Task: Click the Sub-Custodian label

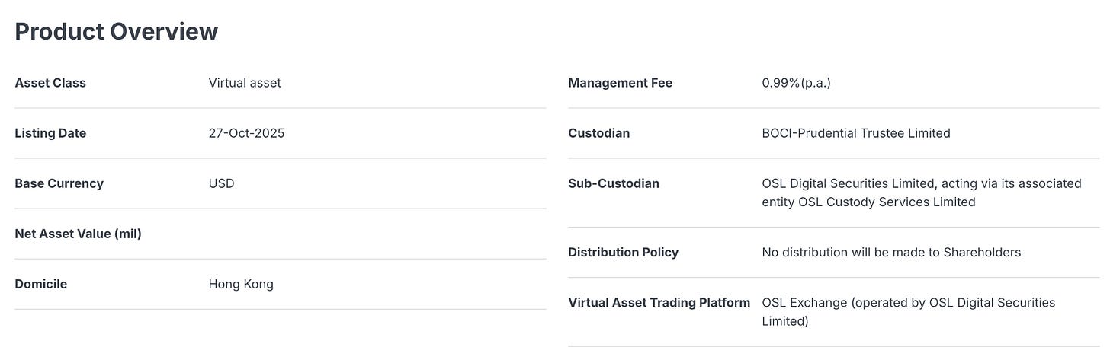Action: [x=614, y=183]
